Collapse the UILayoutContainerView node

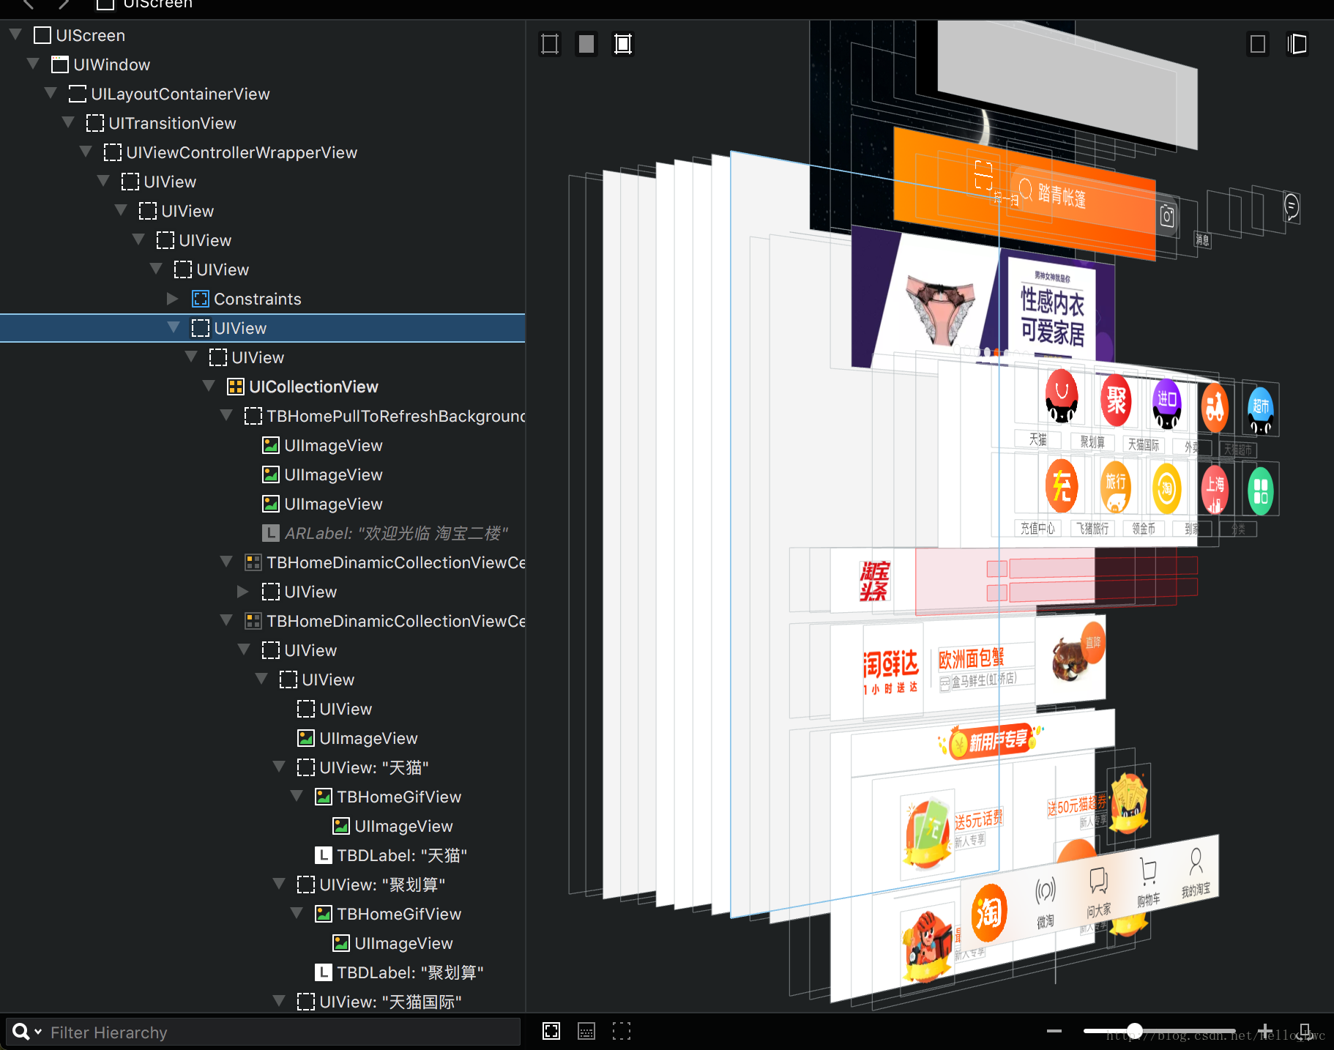(51, 93)
